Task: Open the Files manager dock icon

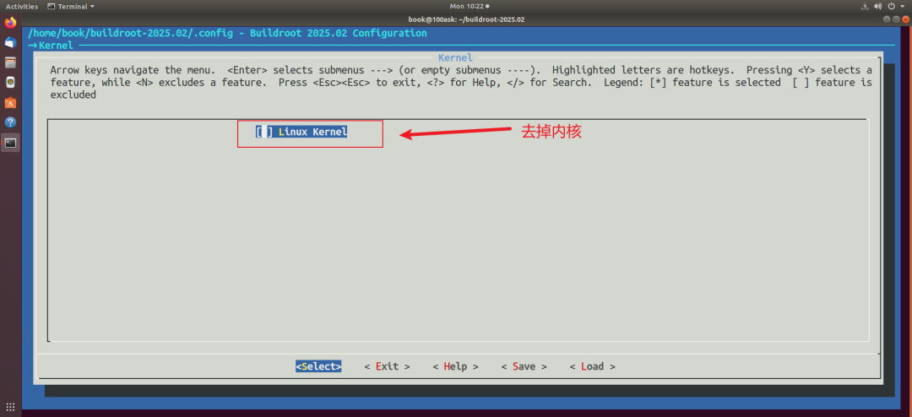Action: 10,62
